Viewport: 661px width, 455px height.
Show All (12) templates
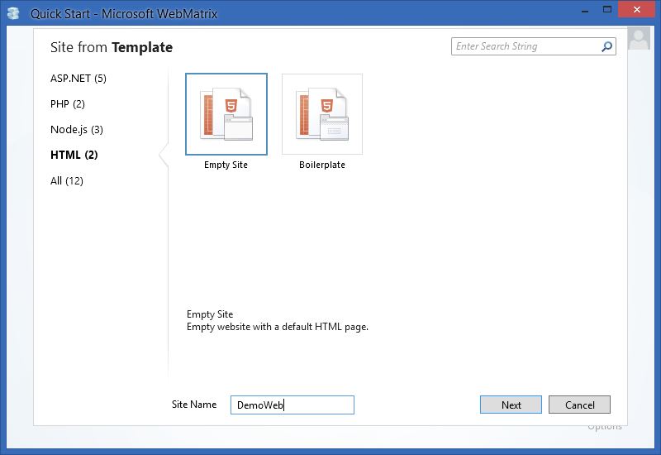click(67, 180)
